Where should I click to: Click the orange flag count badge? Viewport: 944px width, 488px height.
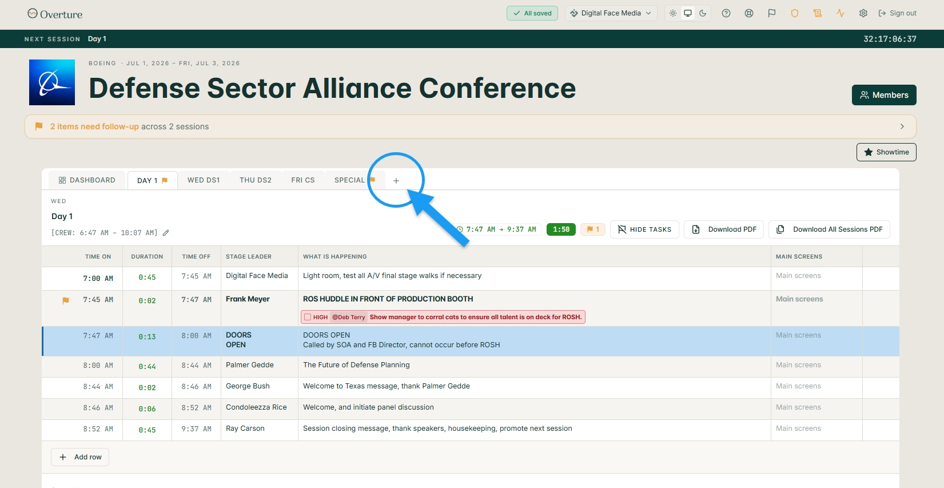pos(593,229)
